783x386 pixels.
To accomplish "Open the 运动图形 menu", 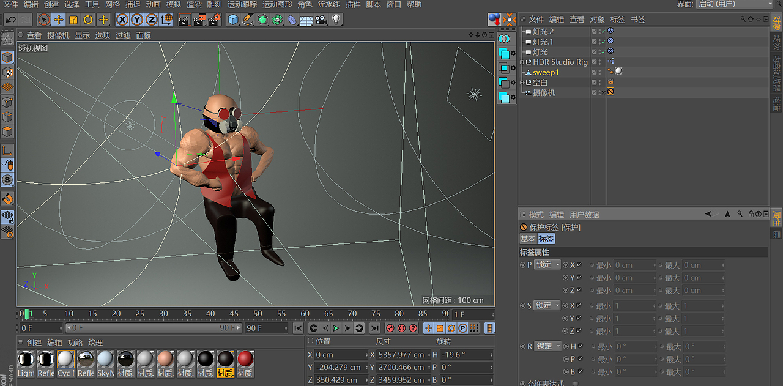I will click(277, 4).
